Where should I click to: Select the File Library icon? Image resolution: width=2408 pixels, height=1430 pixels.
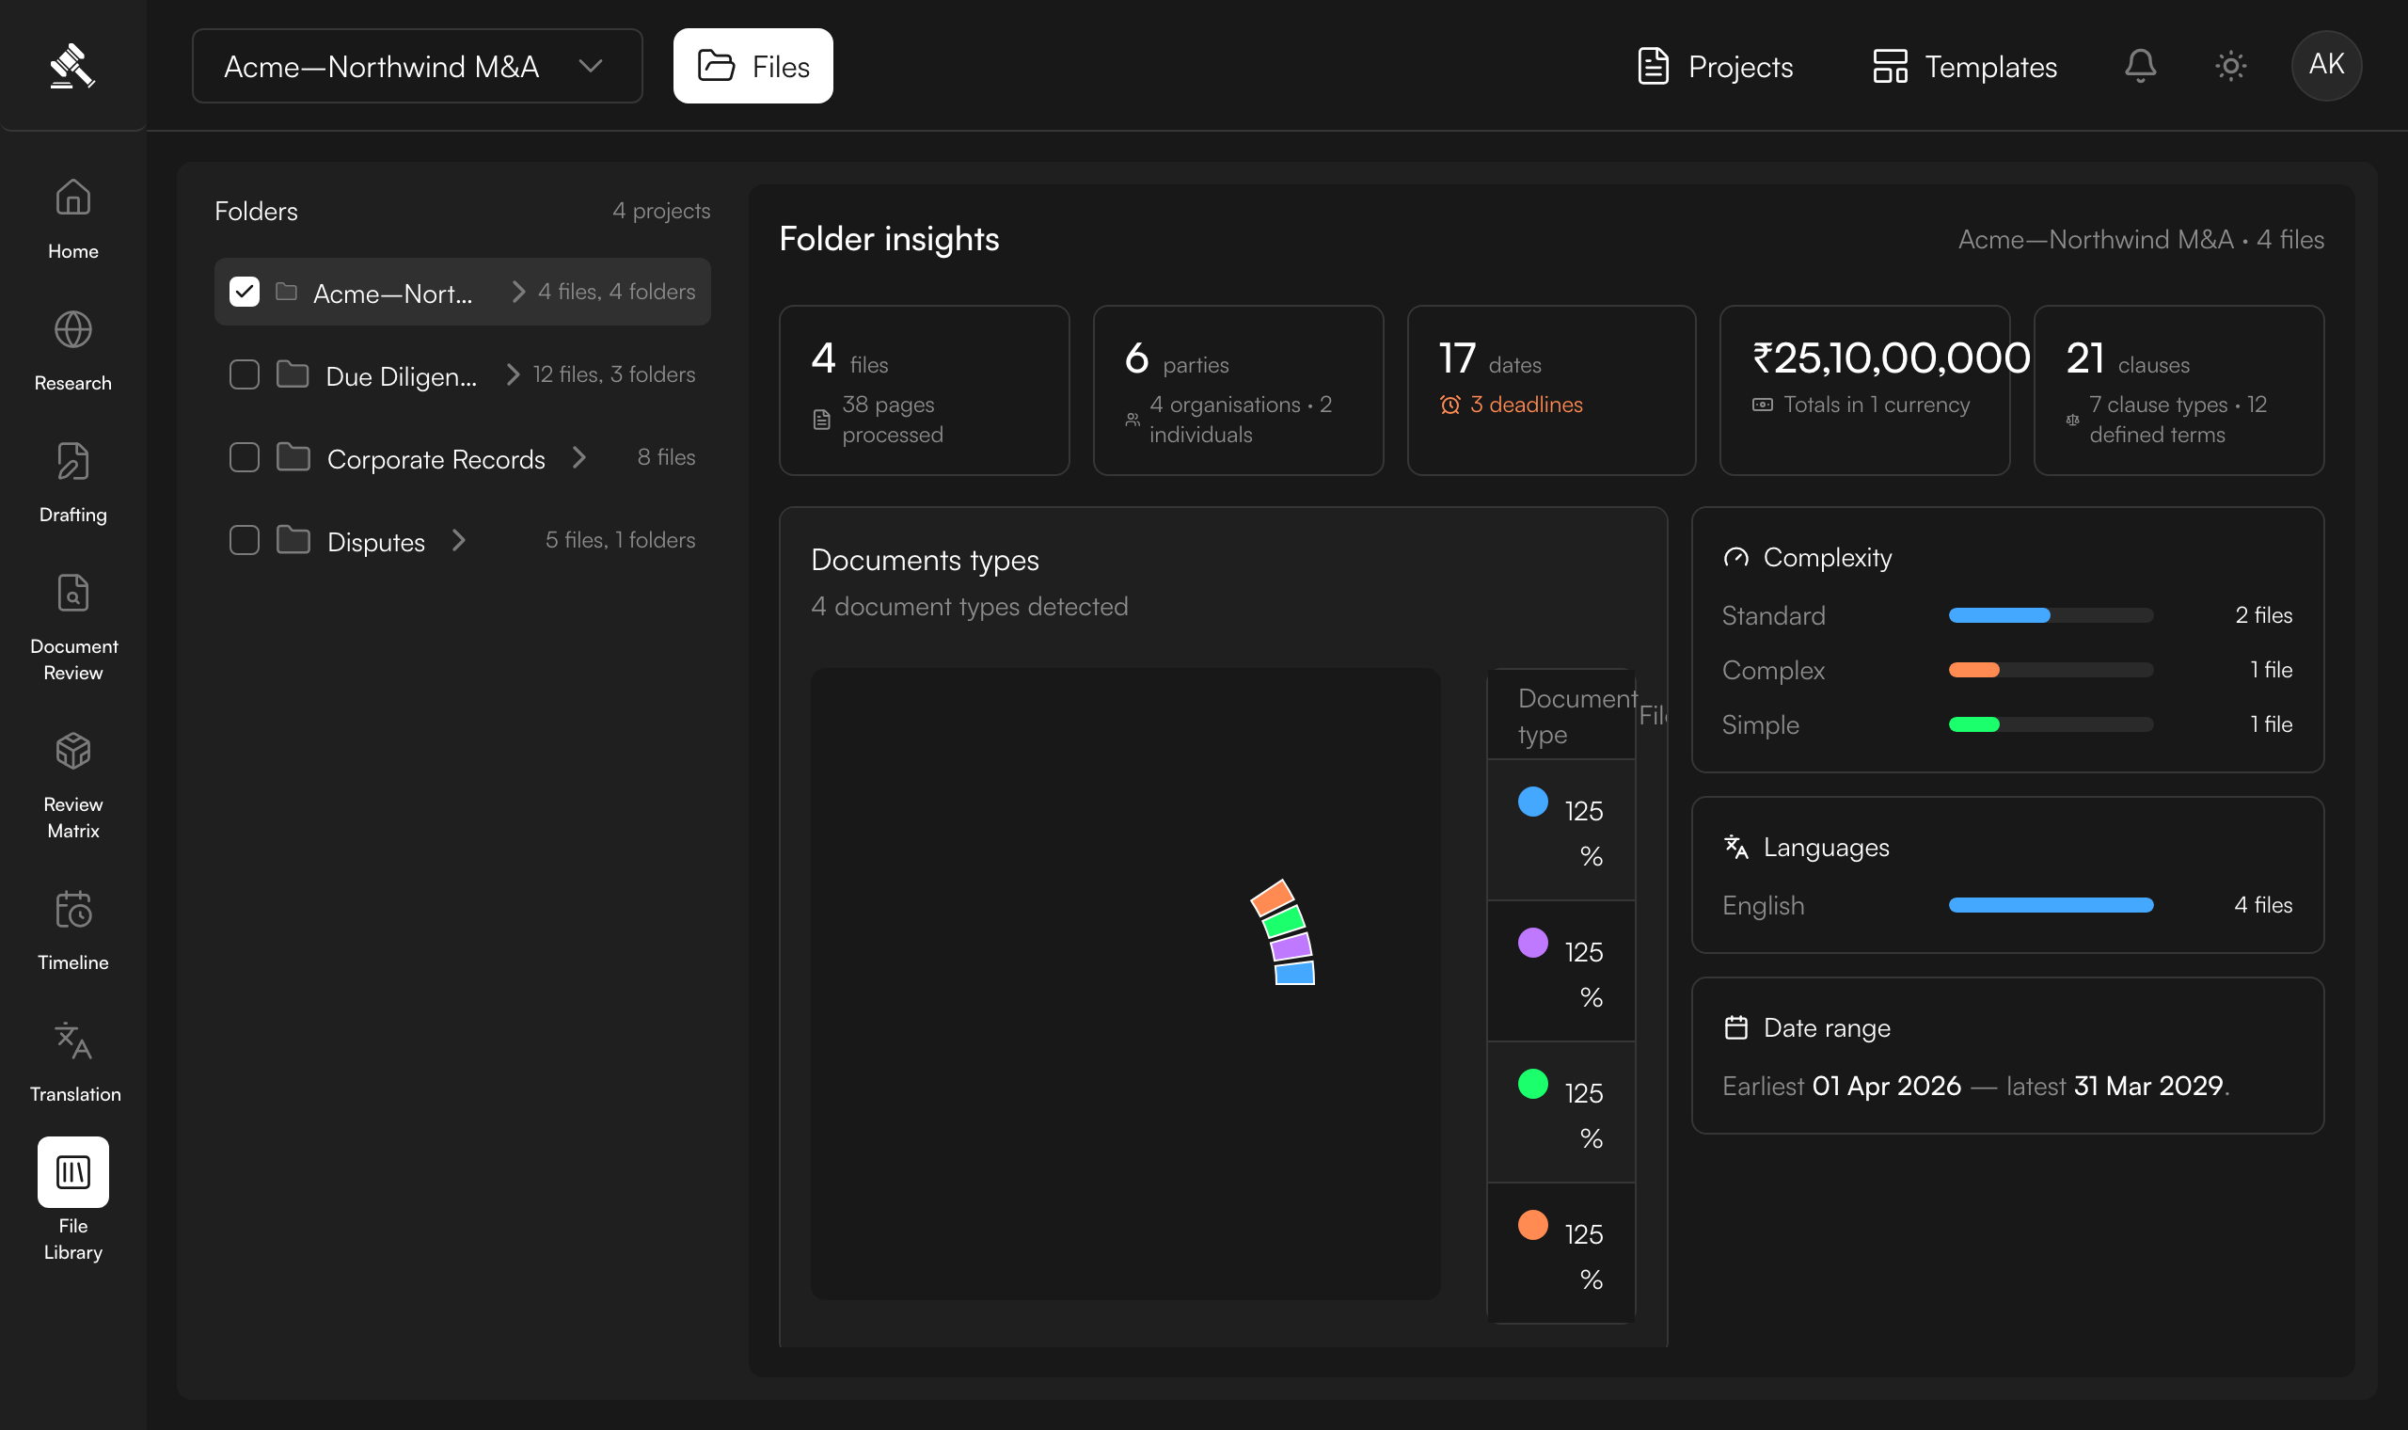[73, 1171]
